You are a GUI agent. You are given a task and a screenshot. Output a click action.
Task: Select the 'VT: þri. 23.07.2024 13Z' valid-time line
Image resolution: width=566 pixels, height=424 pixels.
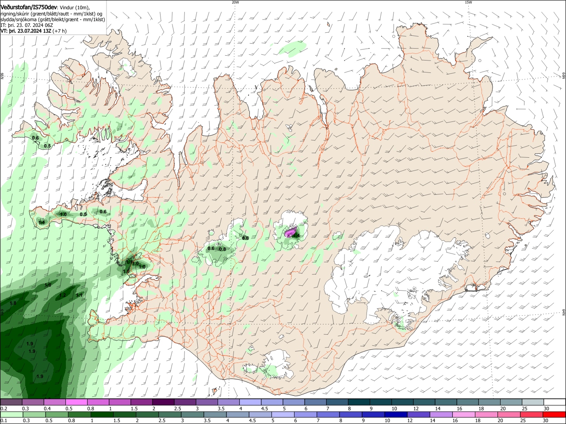(26, 31)
